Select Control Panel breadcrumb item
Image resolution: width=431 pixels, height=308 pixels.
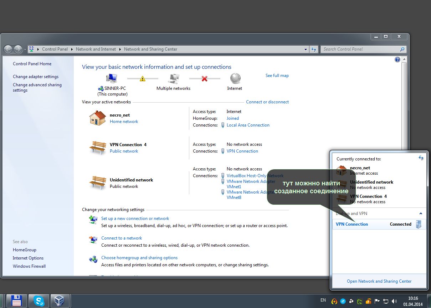tap(55, 49)
